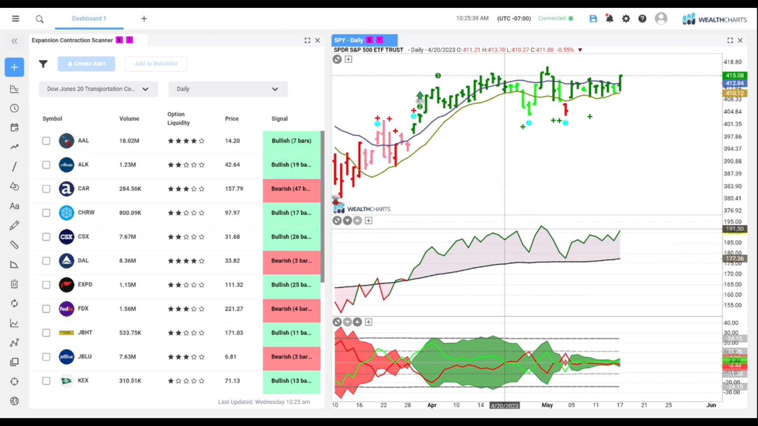Viewport: 758px width, 426px height.
Task: Open the calendar sidebar icon
Action: tap(14, 128)
